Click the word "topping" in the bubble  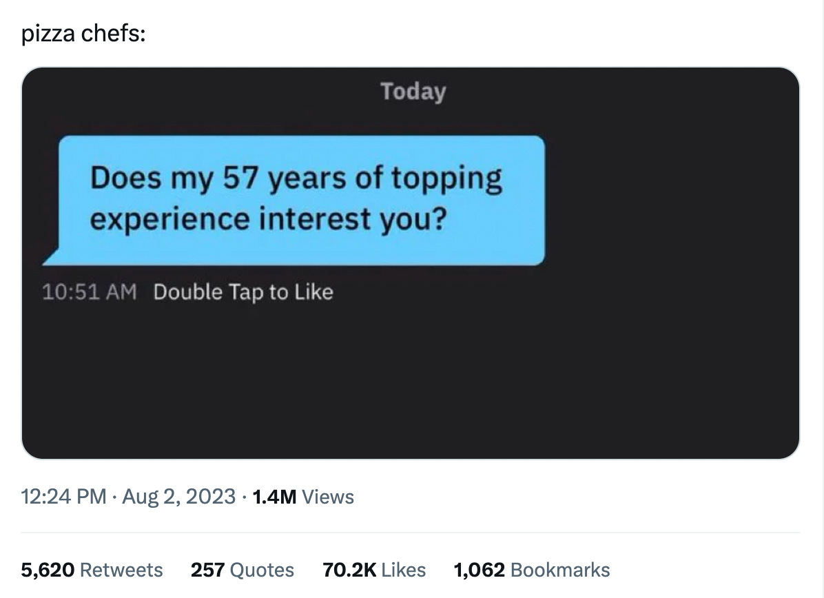click(x=446, y=179)
